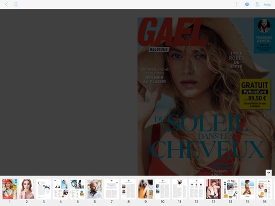Jump to page 13 thumbnail
The height and width of the screenshot is (206, 275).
pos(213,189)
